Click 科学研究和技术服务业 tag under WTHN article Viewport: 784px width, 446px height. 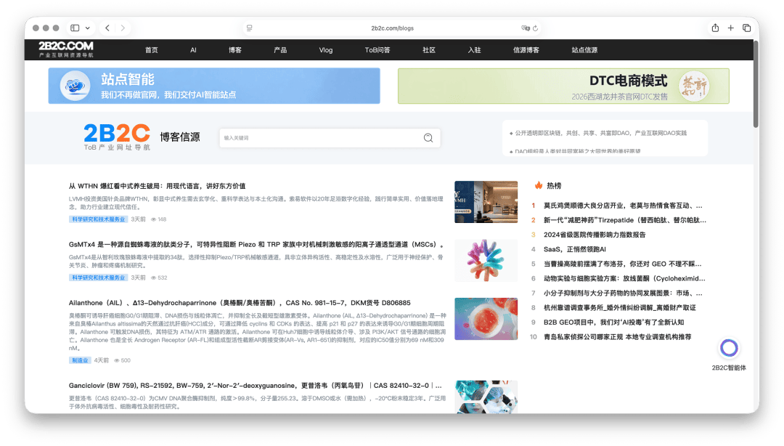click(x=99, y=219)
